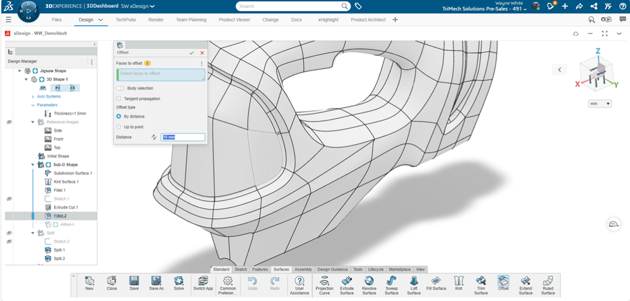Click the Share arrow icon in the top bar
Viewport: 630px width, 301px height.
(x=579, y=6)
